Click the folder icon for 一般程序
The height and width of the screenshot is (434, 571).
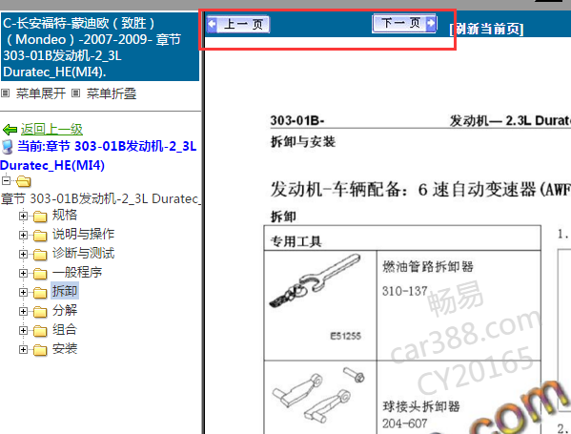point(40,274)
